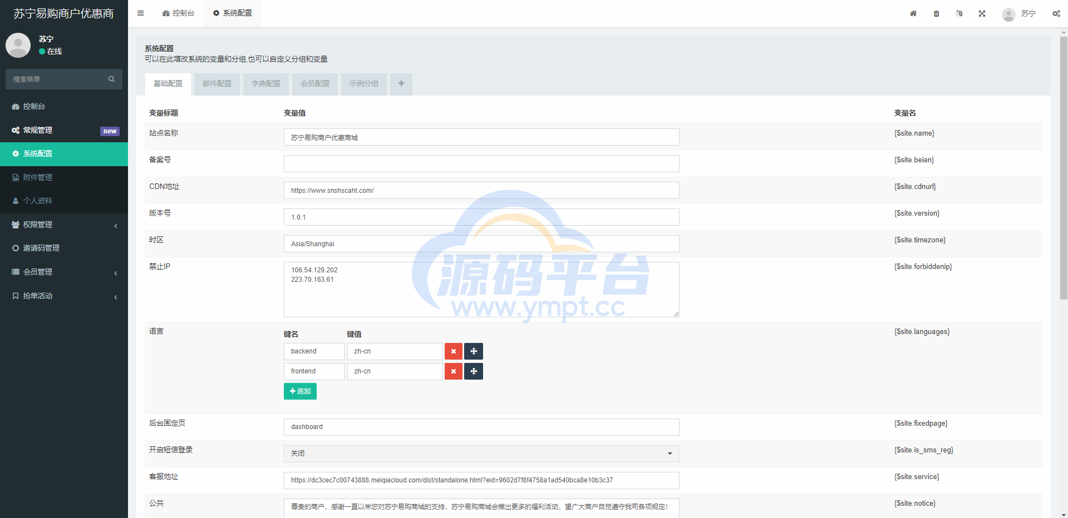
Task: Click the empty 备案号 field
Action: point(481,164)
